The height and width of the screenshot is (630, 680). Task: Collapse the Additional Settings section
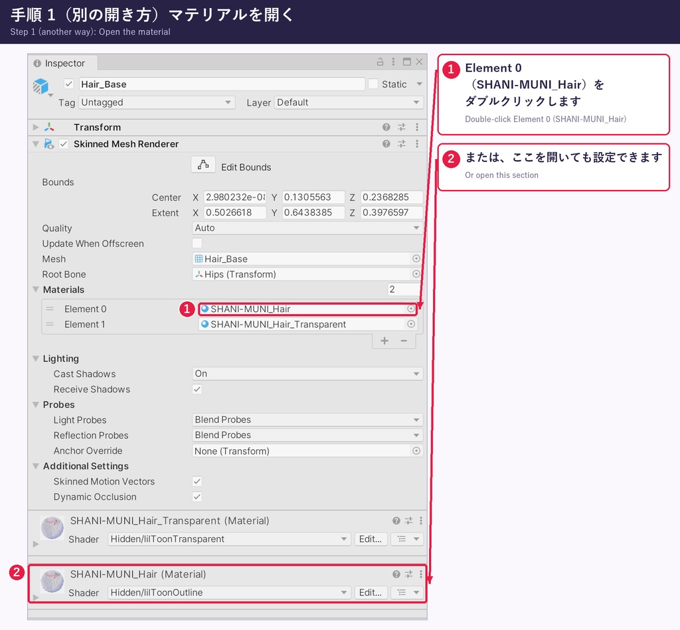36,465
